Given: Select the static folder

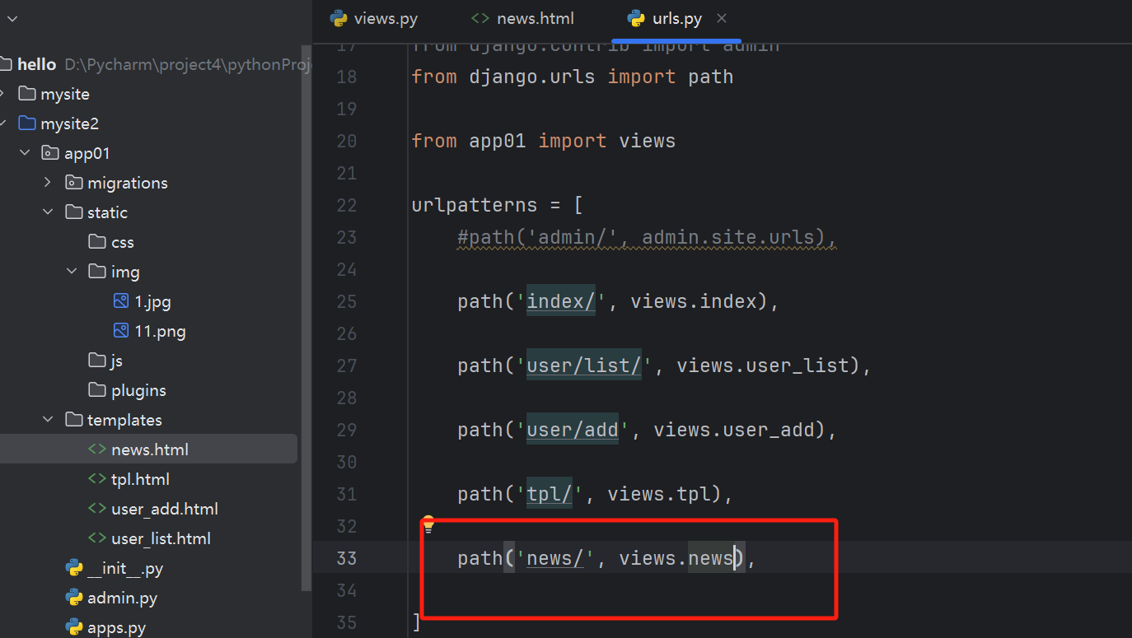Looking at the screenshot, I should click(108, 212).
